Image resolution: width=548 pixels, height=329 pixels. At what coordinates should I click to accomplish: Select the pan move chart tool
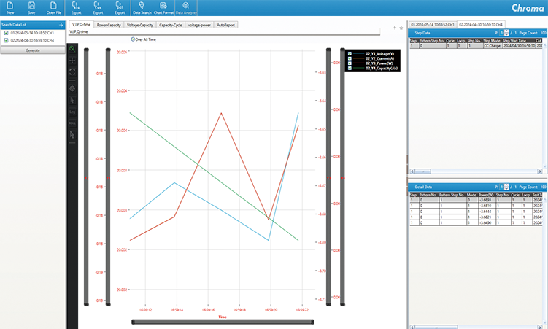point(73,61)
